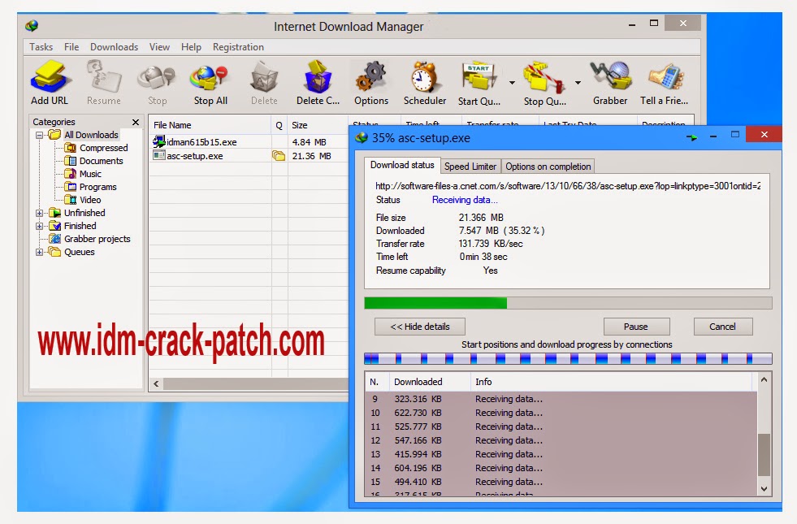Click the Delete toolbar icon
Viewport: 797px width, 524px height.
264,83
